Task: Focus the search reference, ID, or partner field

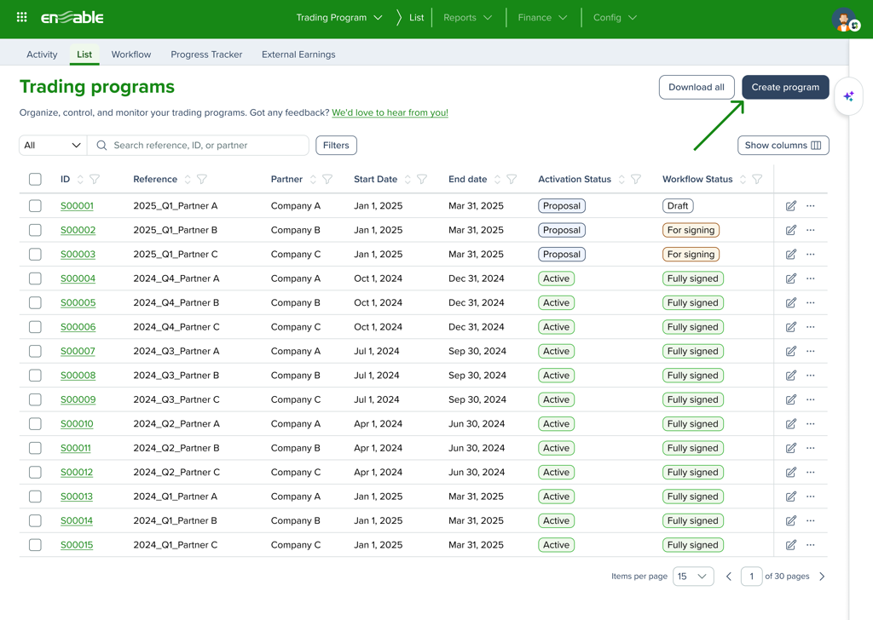Action: coord(205,146)
